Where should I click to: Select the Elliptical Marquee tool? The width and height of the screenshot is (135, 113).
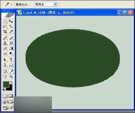pyautogui.click(x=5, y=21)
